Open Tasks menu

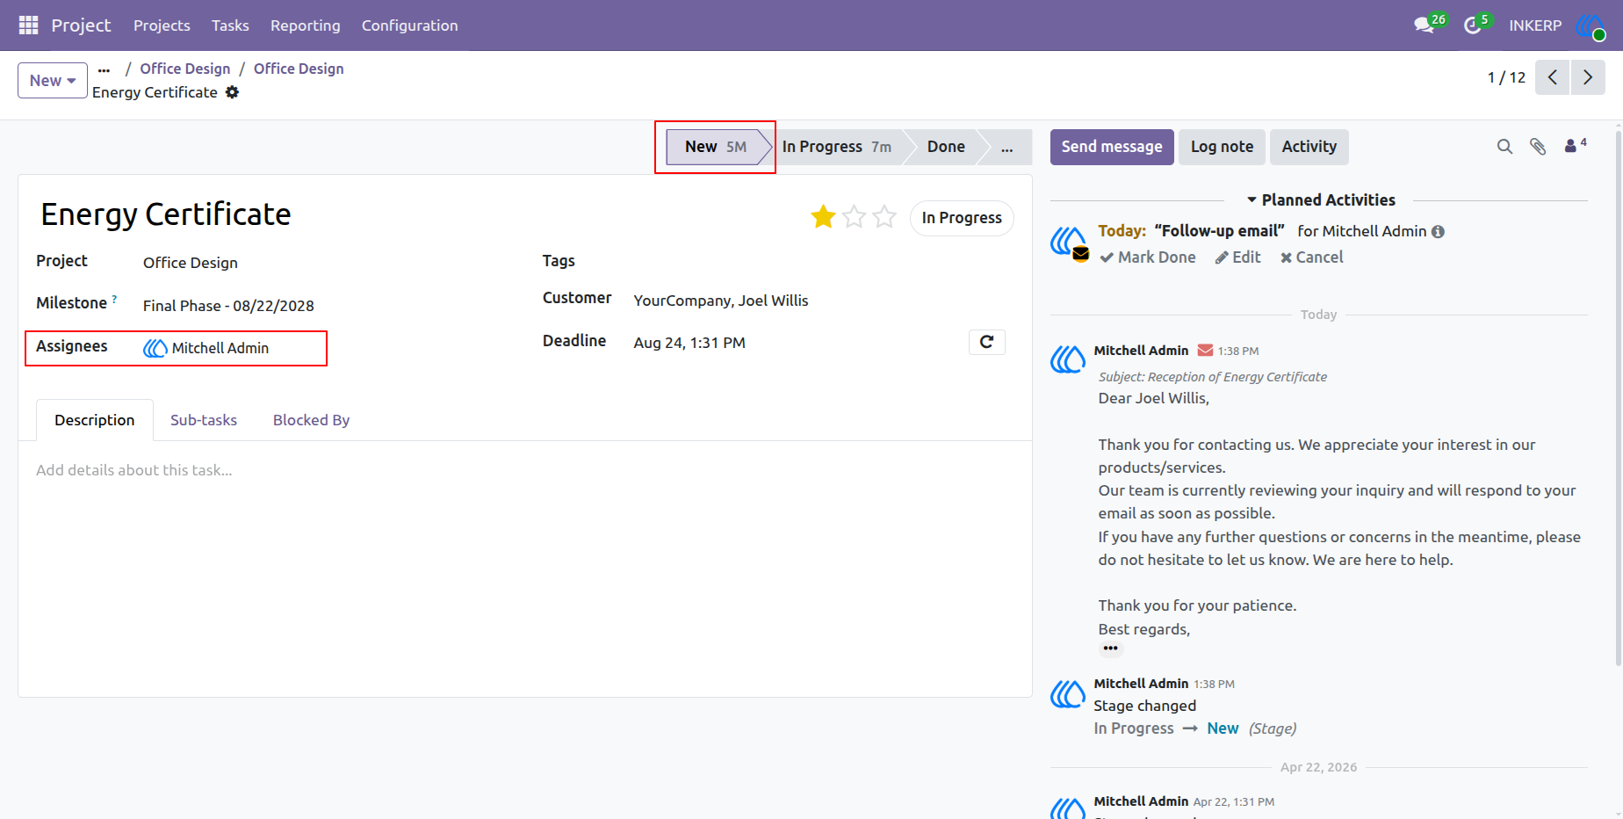(230, 25)
